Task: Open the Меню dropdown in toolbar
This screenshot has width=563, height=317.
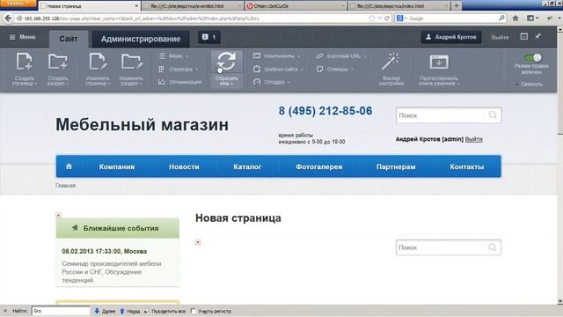Action: 173,56
